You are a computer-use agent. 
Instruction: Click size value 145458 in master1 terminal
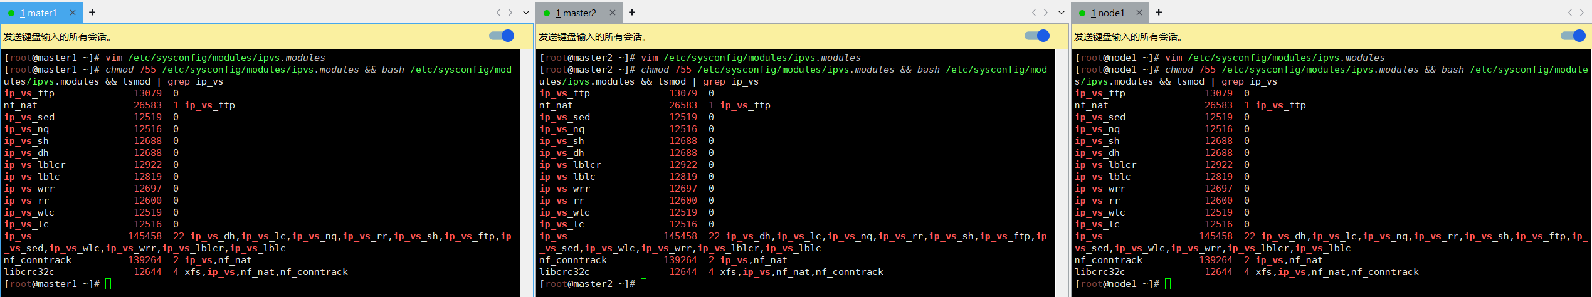(145, 236)
